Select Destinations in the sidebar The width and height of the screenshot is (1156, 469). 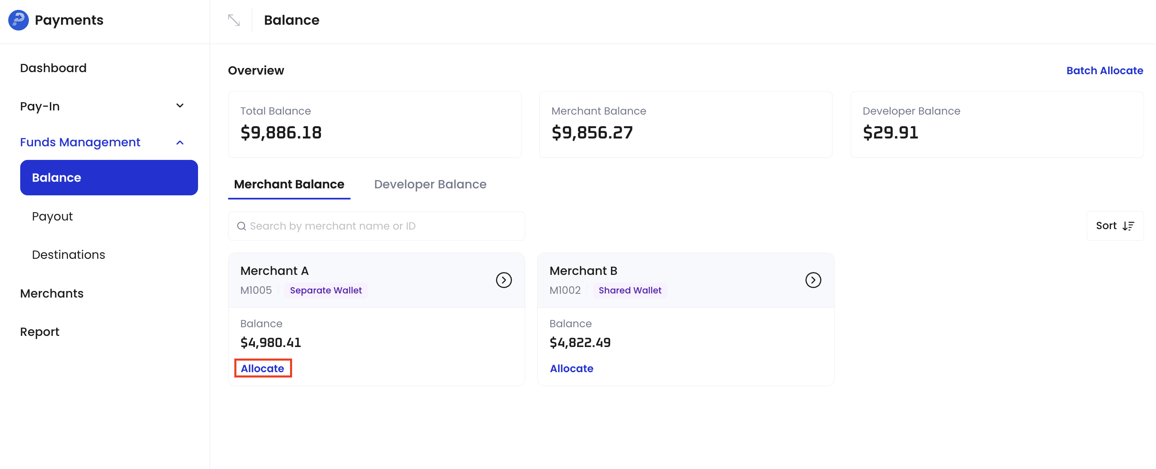[68, 254]
